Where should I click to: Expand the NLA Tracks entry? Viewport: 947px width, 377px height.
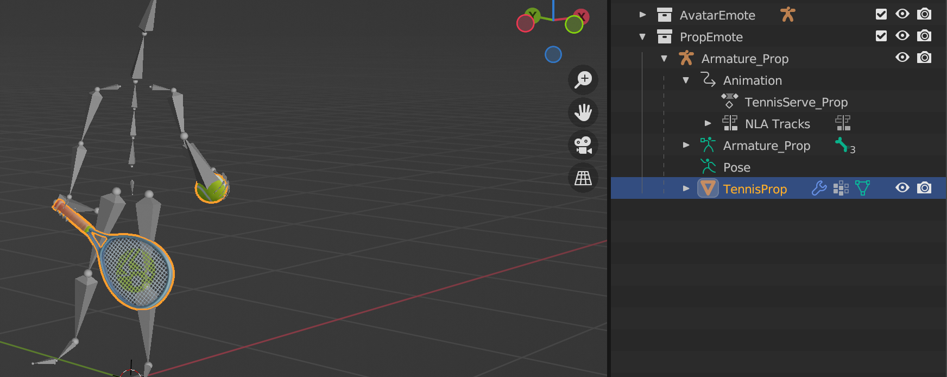708,123
